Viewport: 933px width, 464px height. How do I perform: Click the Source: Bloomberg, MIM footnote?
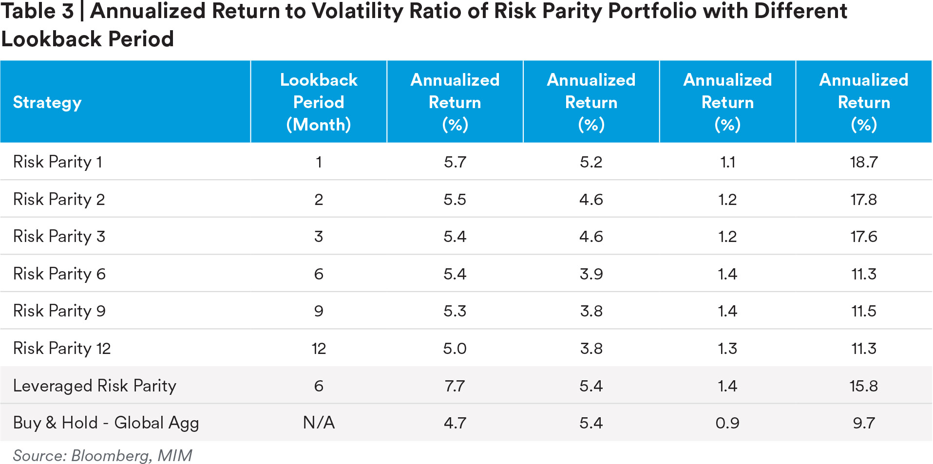tap(102, 455)
